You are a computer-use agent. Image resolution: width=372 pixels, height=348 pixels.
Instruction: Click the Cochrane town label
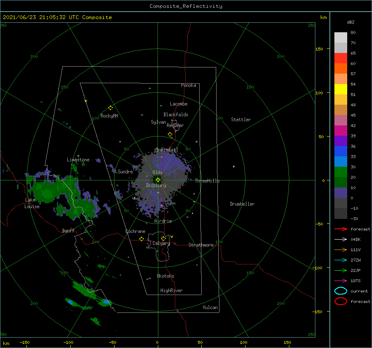coord(135,231)
